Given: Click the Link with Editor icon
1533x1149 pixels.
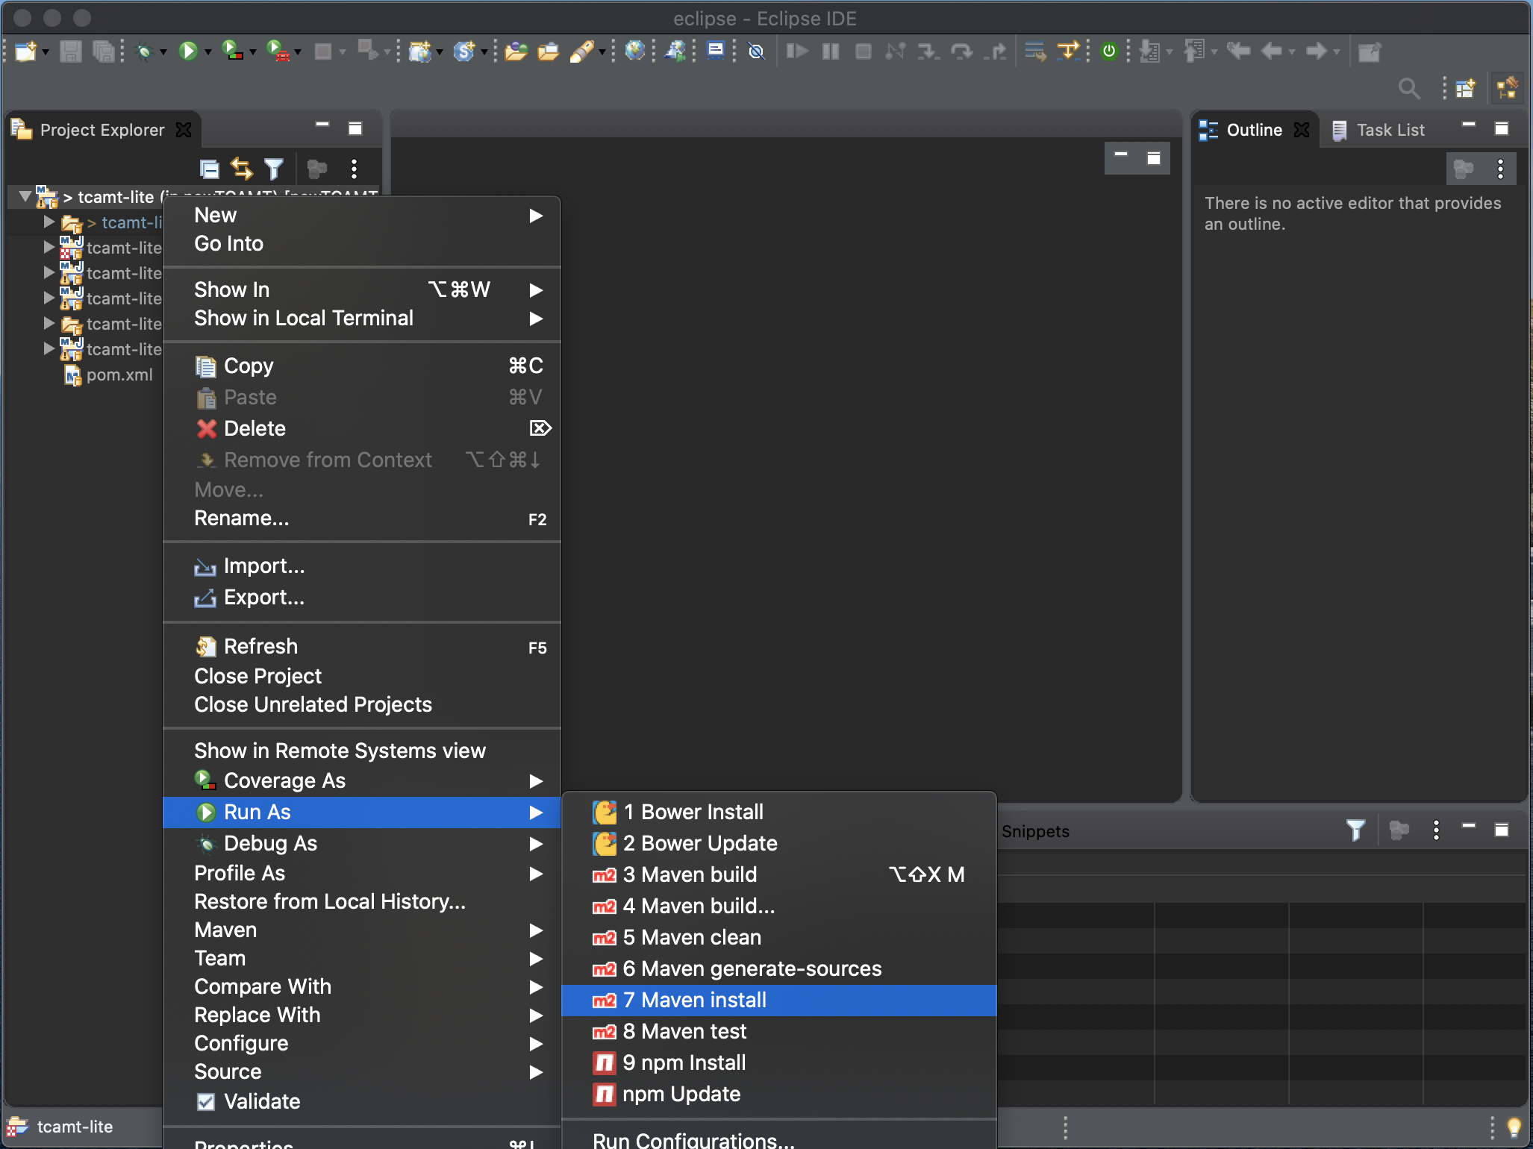Looking at the screenshot, I should point(241,169).
